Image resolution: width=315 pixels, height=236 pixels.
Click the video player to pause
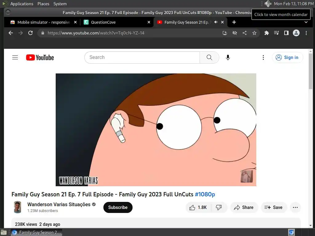tap(156, 130)
